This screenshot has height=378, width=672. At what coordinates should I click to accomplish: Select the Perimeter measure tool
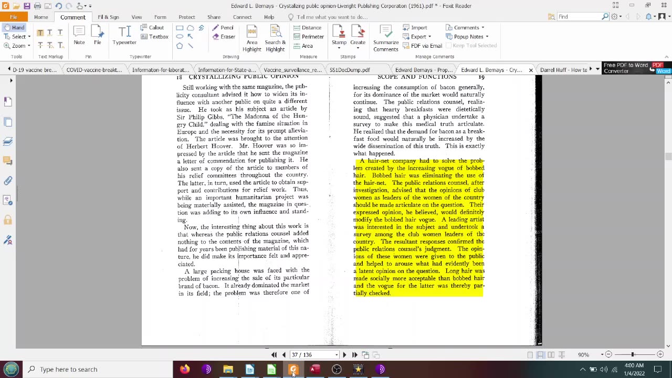(309, 37)
